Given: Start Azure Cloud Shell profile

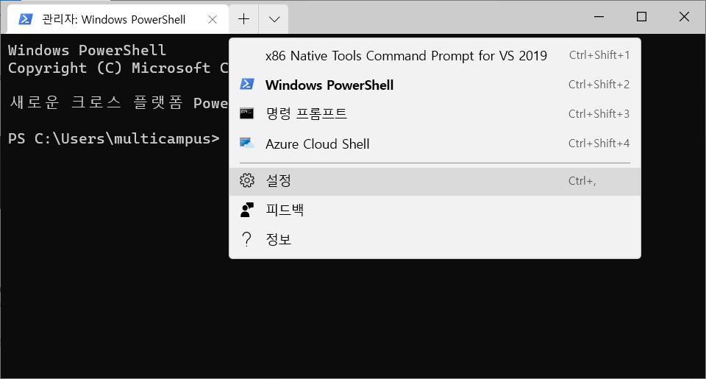Looking at the screenshot, I should 435,144.
